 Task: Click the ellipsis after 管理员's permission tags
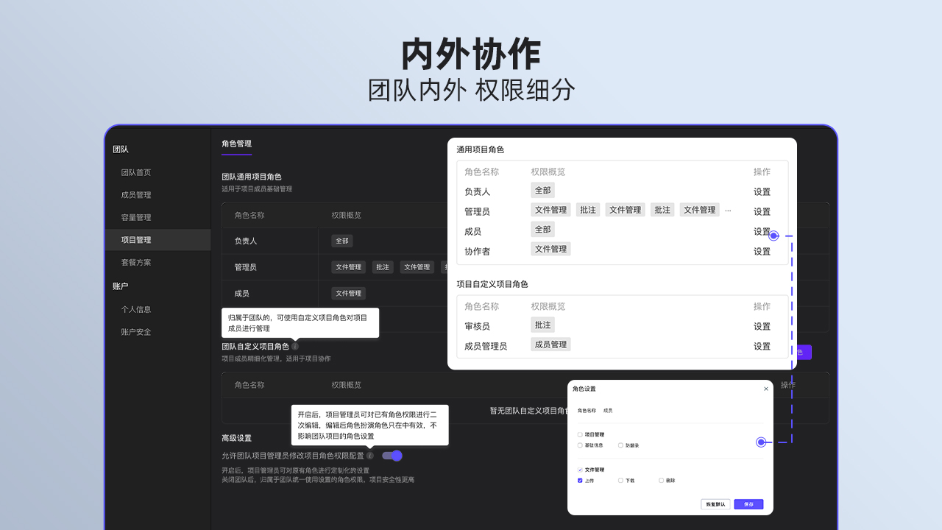pyautogui.click(x=728, y=209)
